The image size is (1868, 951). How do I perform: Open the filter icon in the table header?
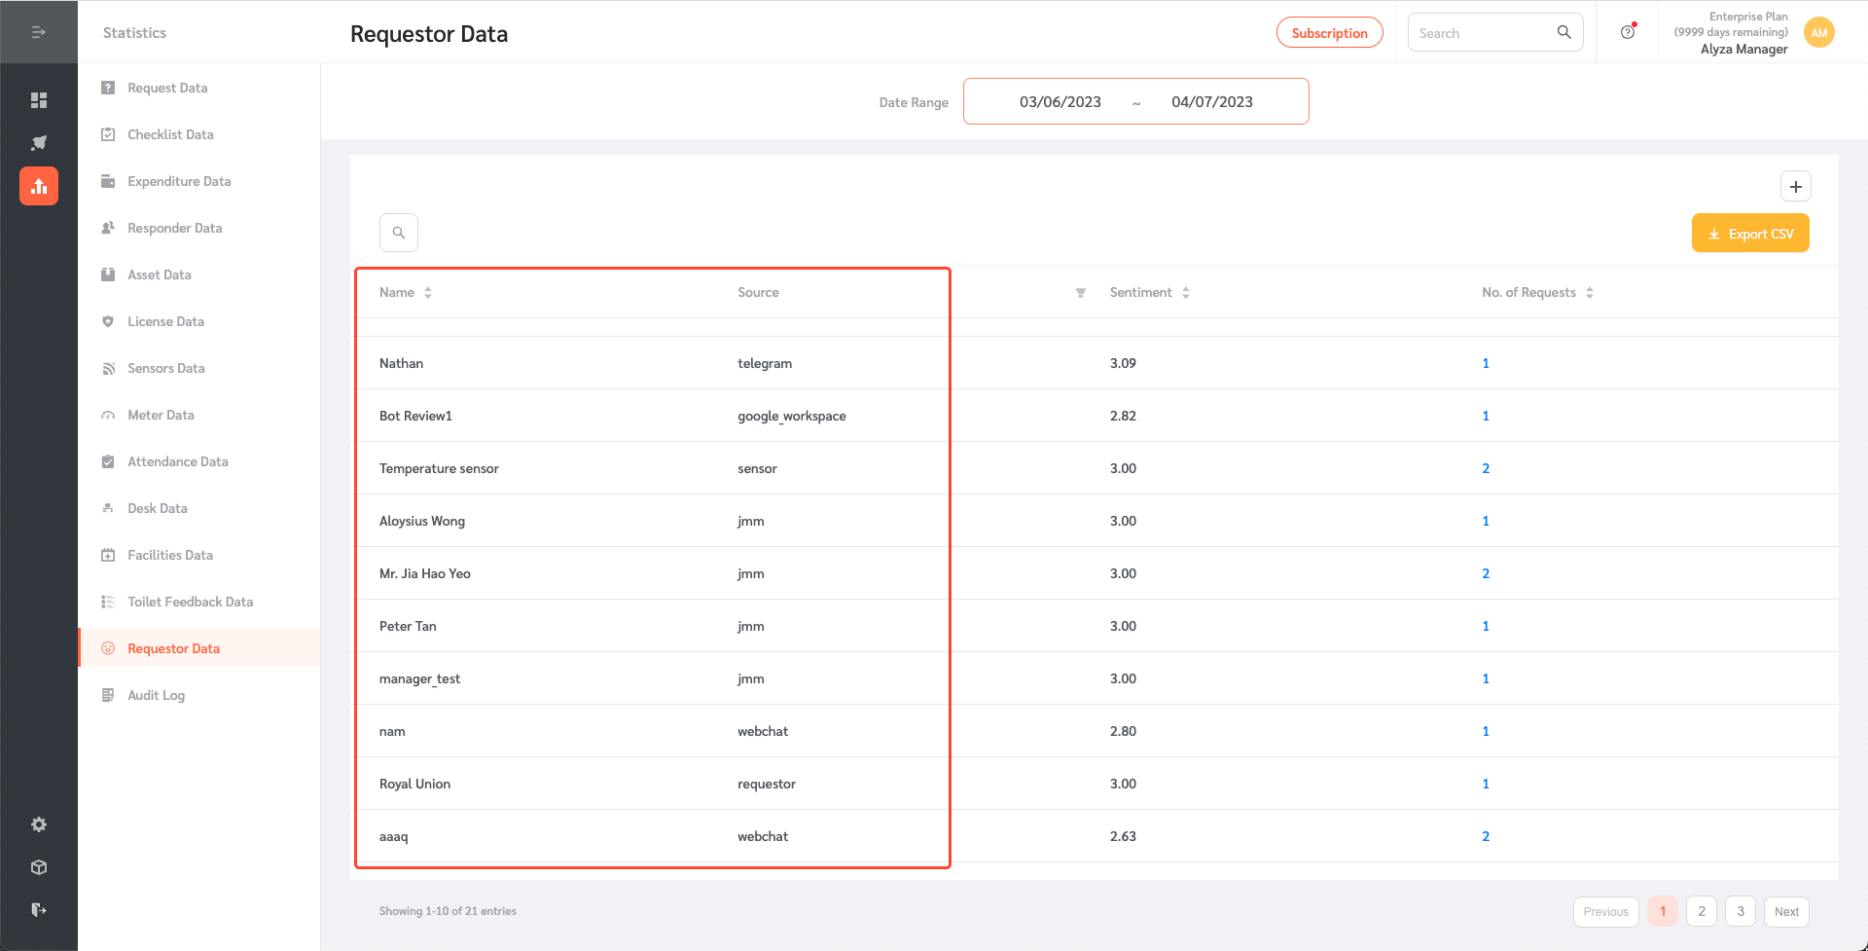point(1081,292)
